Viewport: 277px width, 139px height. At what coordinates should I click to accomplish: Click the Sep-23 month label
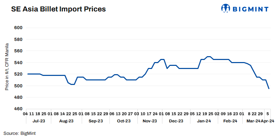coord(96,121)
